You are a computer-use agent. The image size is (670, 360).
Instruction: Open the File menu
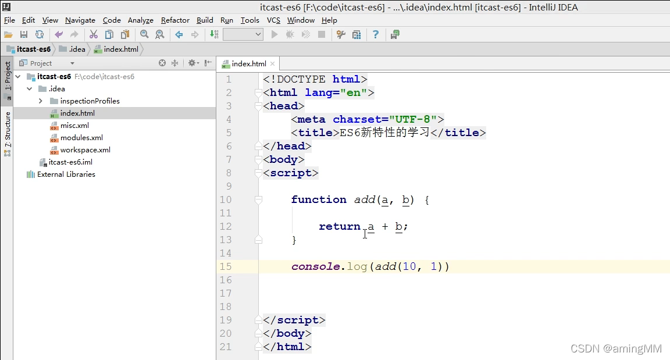pyautogui.click(x=9, y=20)
